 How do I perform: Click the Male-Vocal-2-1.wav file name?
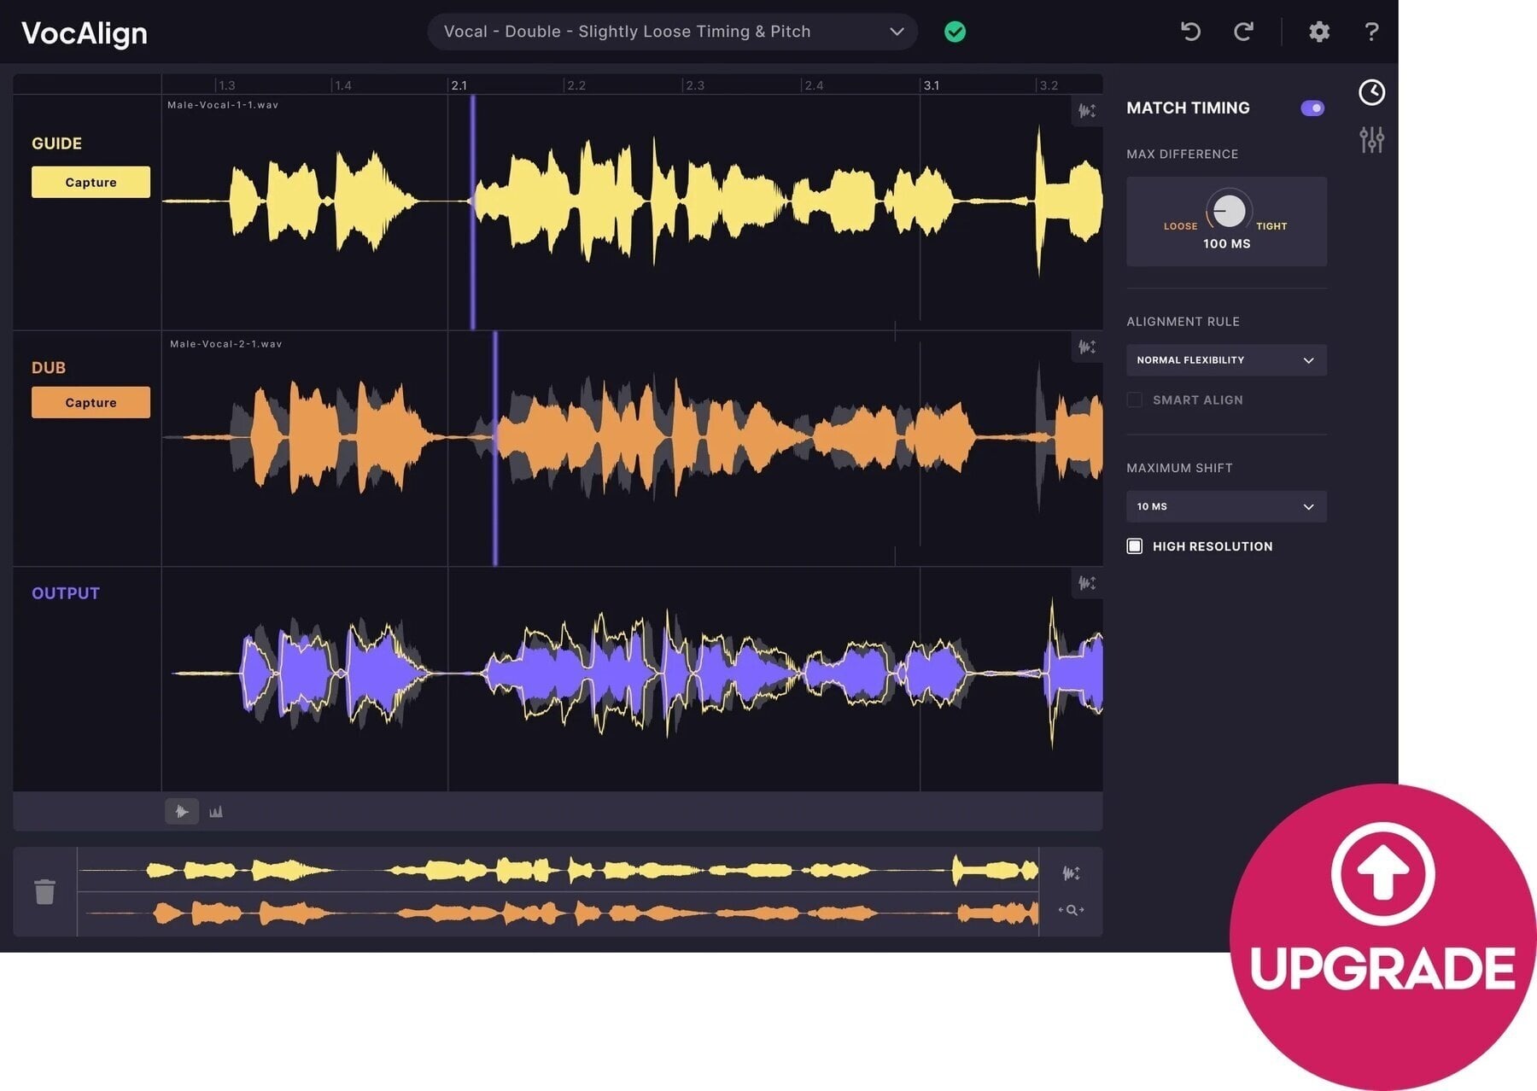225,344
